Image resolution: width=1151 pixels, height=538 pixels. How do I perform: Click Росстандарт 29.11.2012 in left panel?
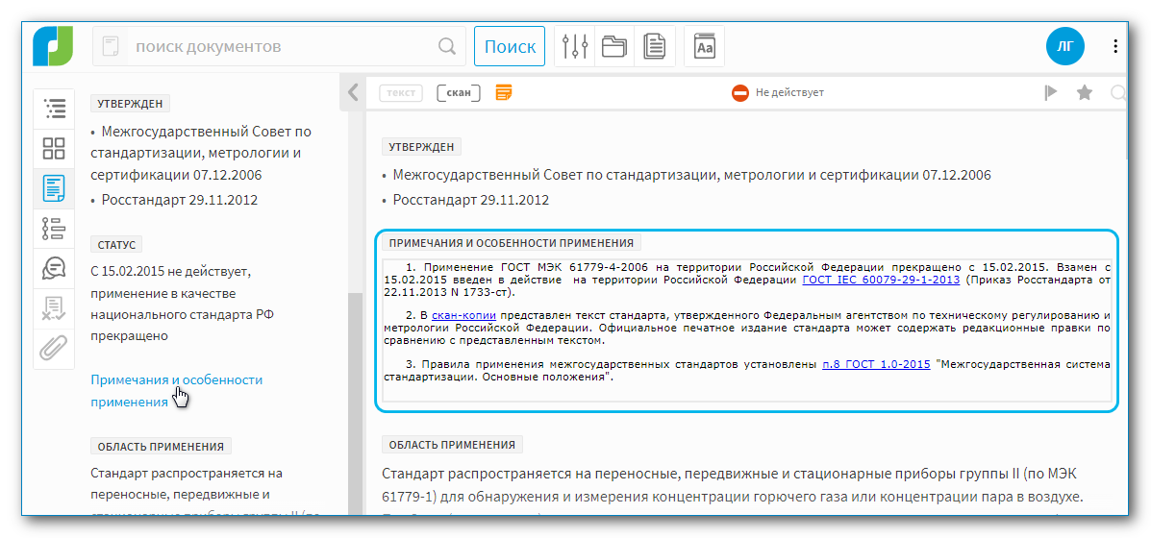pos(180,200)
